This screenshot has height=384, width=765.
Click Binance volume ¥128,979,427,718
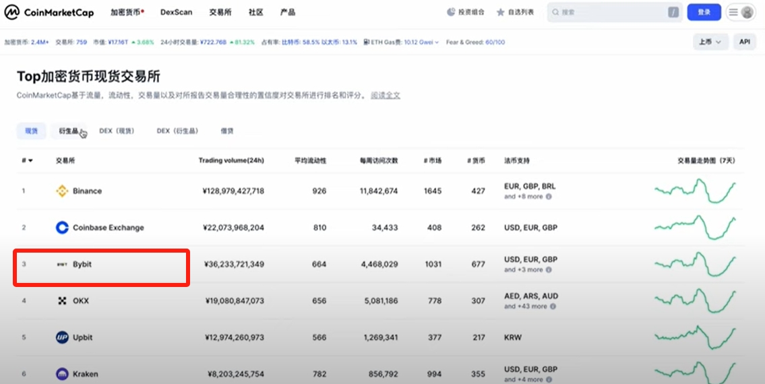(233, 191)
